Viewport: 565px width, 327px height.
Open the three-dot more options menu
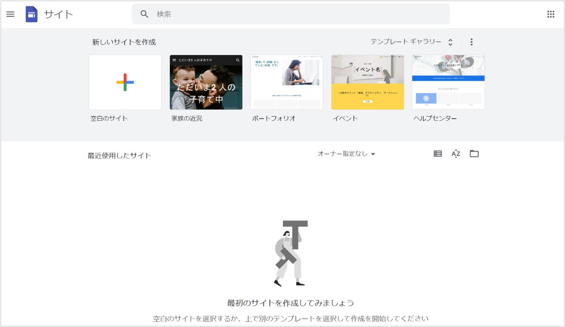[x=472, y=42]
